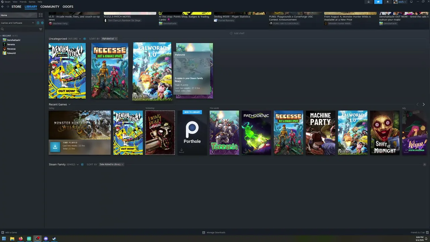Switch to Big Picture mode icon
The image size is (430, 242).
[411, 2]
